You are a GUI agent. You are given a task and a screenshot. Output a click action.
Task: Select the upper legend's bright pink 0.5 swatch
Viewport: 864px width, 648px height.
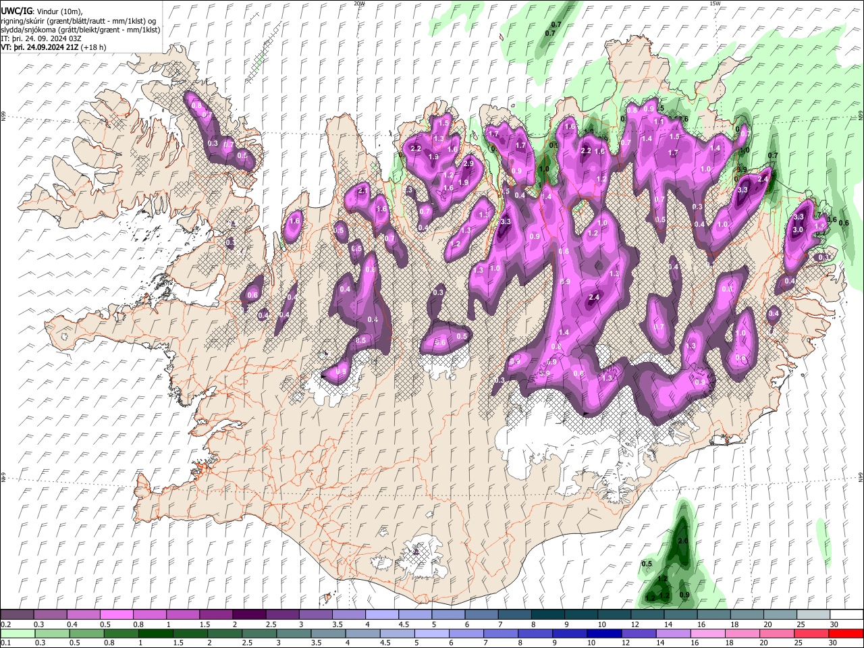point(117,615)
